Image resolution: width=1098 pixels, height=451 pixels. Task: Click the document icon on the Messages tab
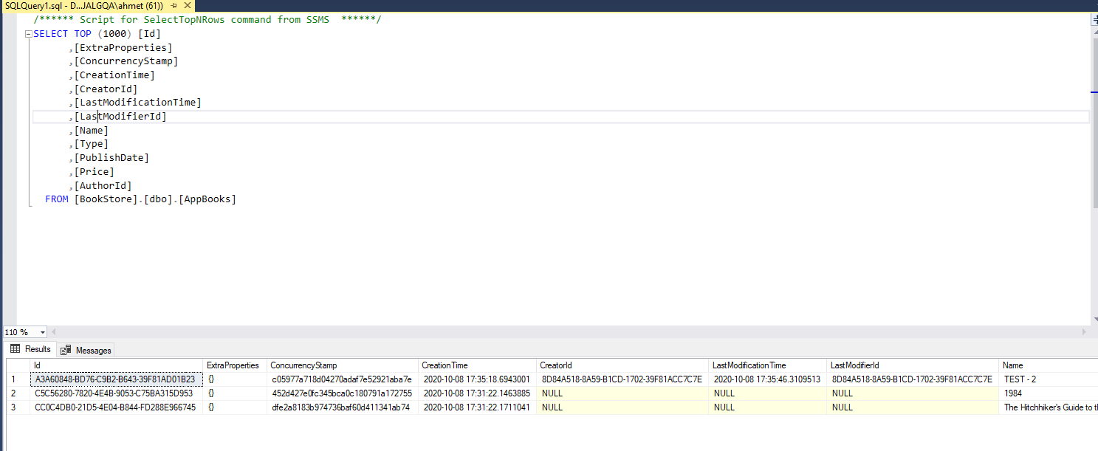tap(65, 348)
